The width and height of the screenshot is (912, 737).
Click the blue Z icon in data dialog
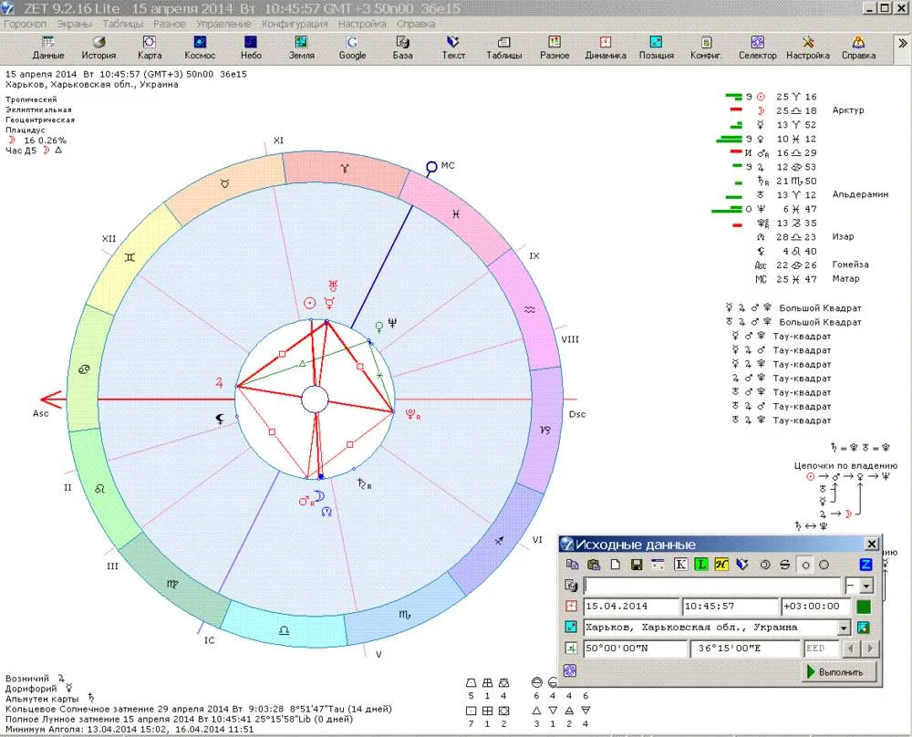(866, 565)
